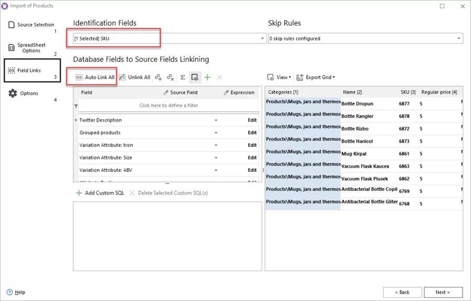This screenshot has width=471, height=301.
Task: Click the remove link icon with x
Action: pyautogui.click(x=171, y=78)
